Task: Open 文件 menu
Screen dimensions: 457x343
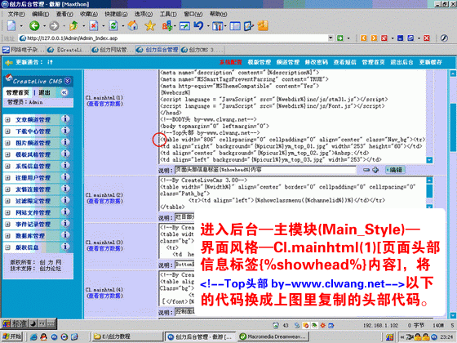Action: [16, 14]
